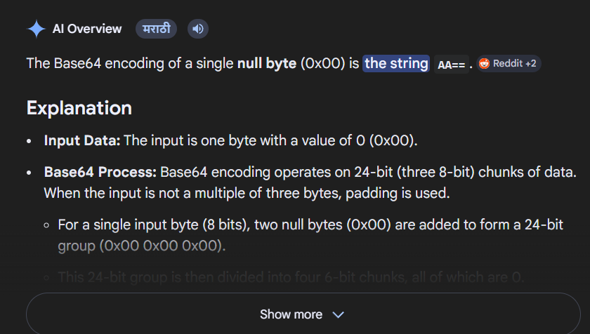This screenshot has height=334, width=590.
Task: Click hollow sub-bullet before "For a single"
Action: 46,225
